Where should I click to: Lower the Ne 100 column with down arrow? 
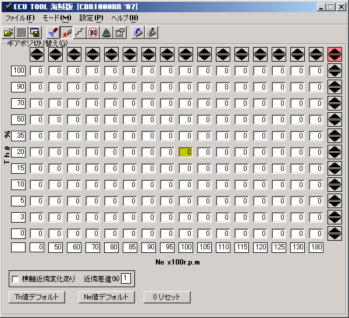point(186,58)
